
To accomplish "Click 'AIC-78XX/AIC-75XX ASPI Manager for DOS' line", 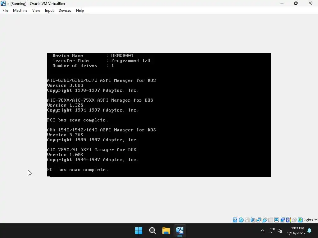I will tap(100, 100).
